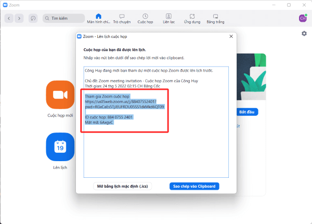Viewport: 312px width, 224px height.
Task: Go to the Liên lạc contacts tab
Action: (168, 19)
